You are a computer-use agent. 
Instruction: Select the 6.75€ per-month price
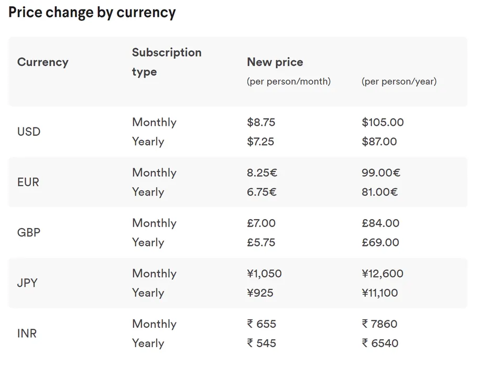[261, 192]
